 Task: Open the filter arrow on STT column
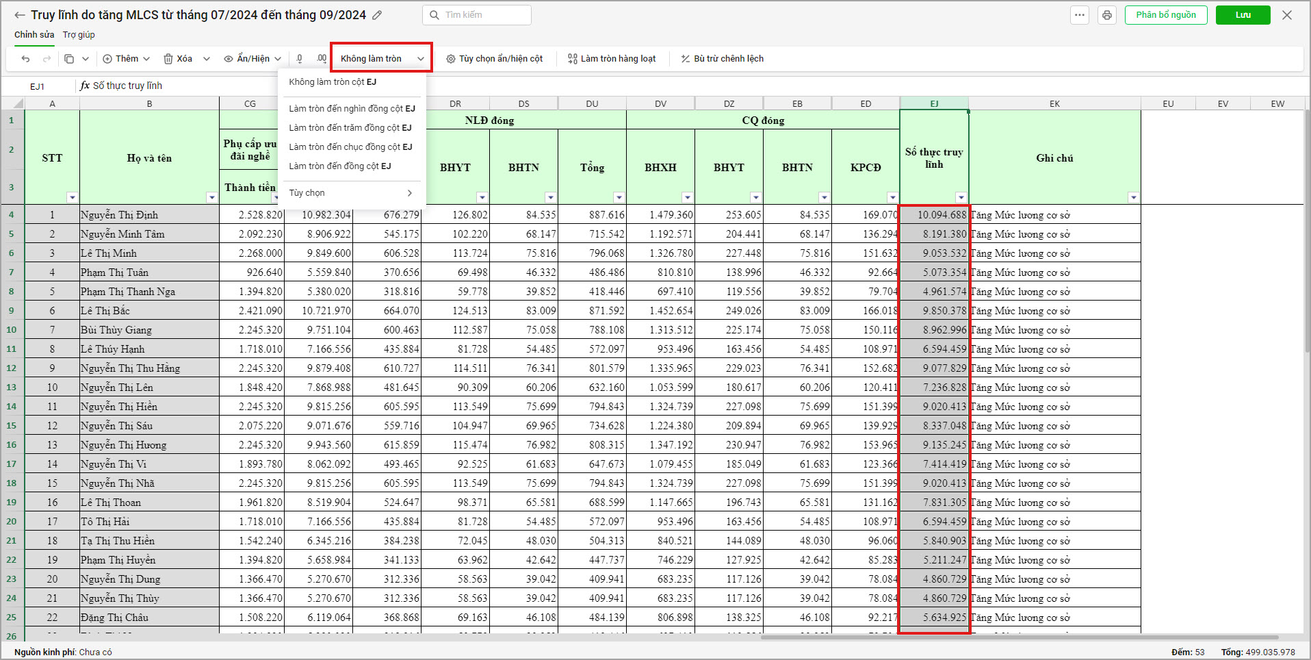(x=73, y=198)
